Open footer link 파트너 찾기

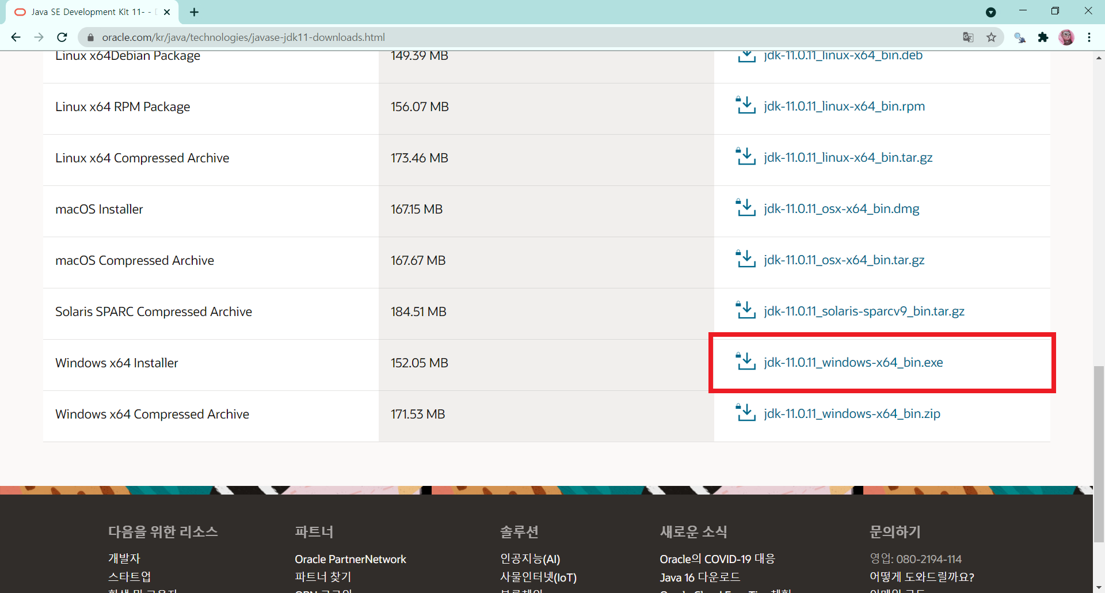click(323, 577)
